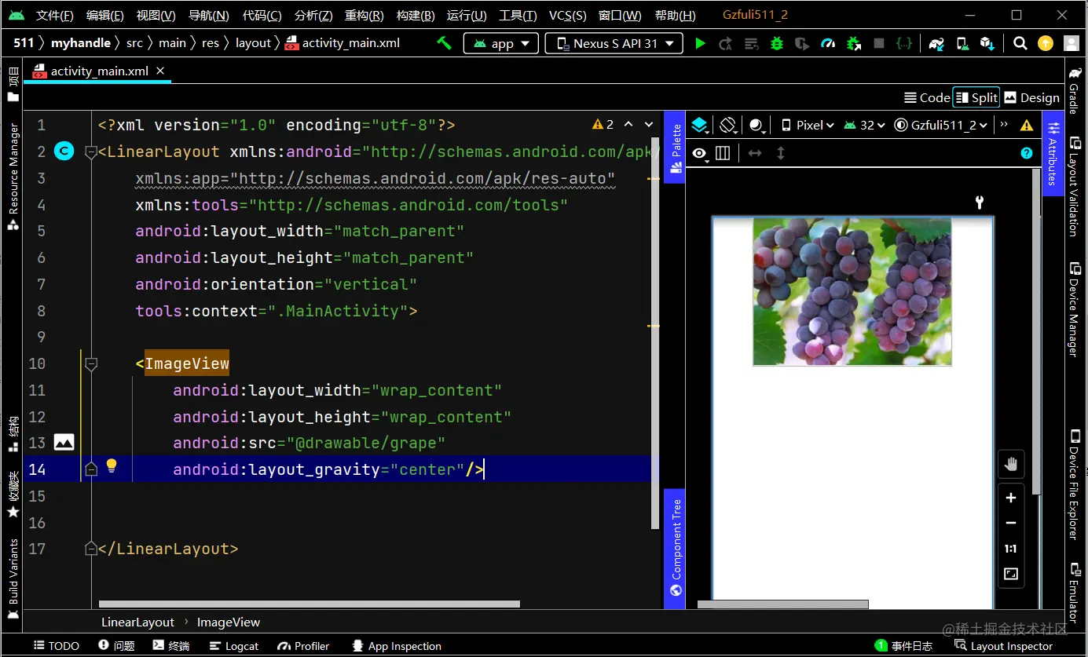Screen dimensions: 1088x657
Task: Click the grape image thumbnail in gutter
Action: [64, 443]
